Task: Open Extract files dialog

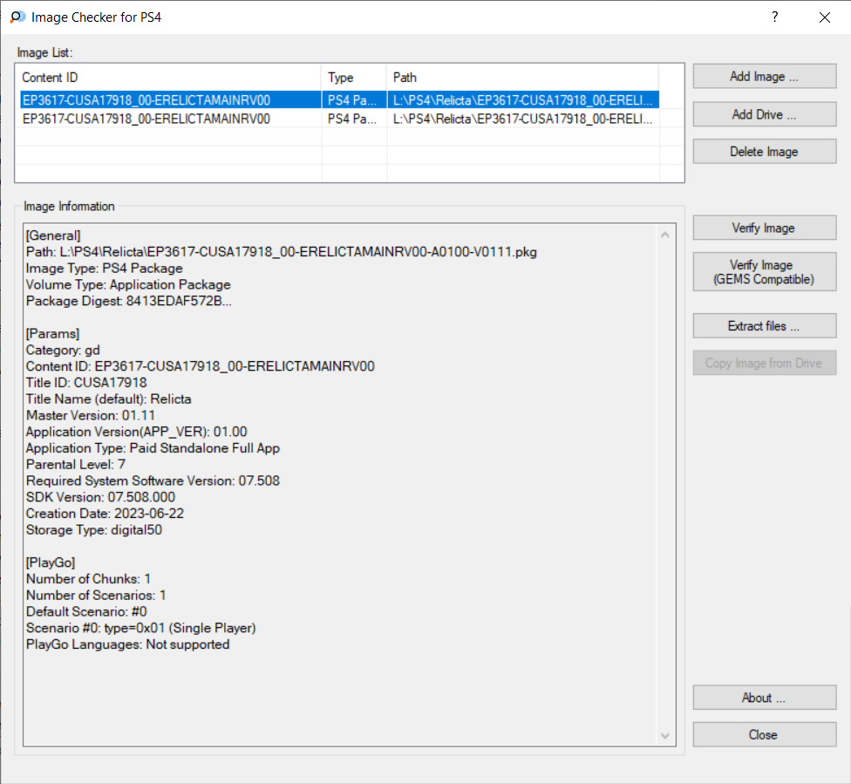Action: tap(764, 326)
